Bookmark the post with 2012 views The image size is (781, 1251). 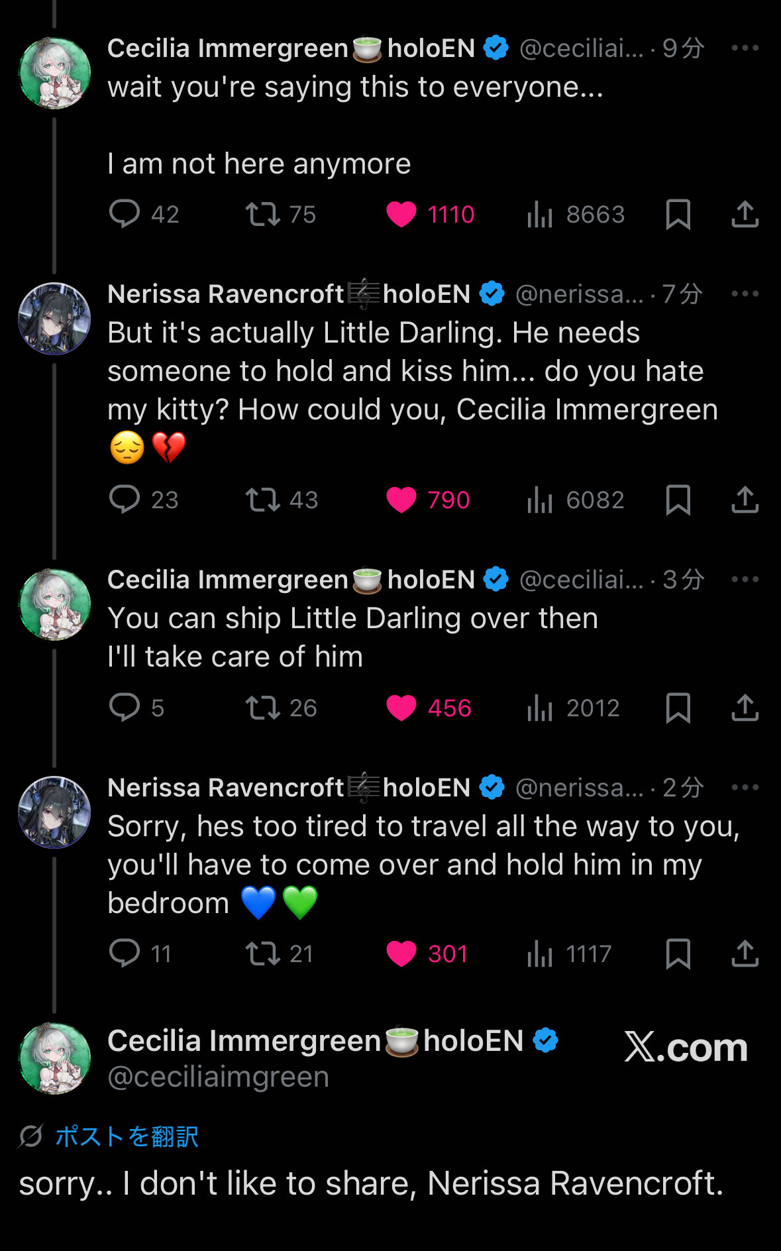pos(678,708)
